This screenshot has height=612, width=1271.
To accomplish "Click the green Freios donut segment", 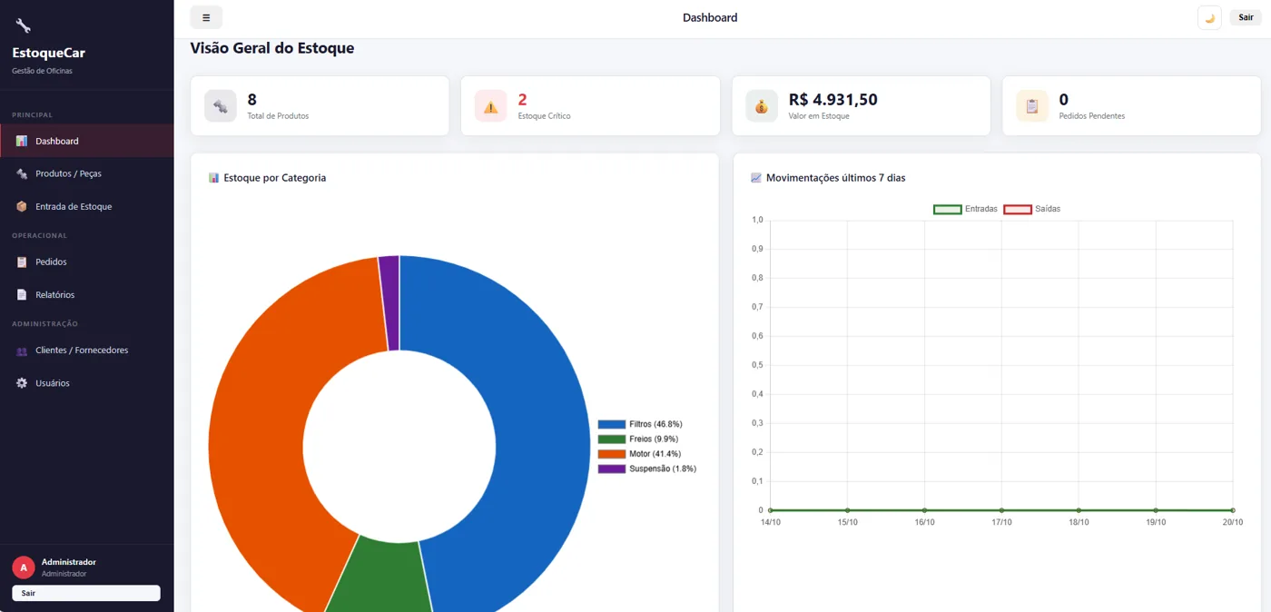I will pyautogui.click(x=381, y=577).
